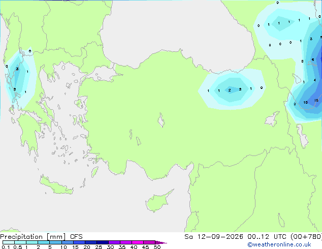Select the 35–40 mm legend color box
This screenshot has height=249, width=322.
[x=126, y=242]
